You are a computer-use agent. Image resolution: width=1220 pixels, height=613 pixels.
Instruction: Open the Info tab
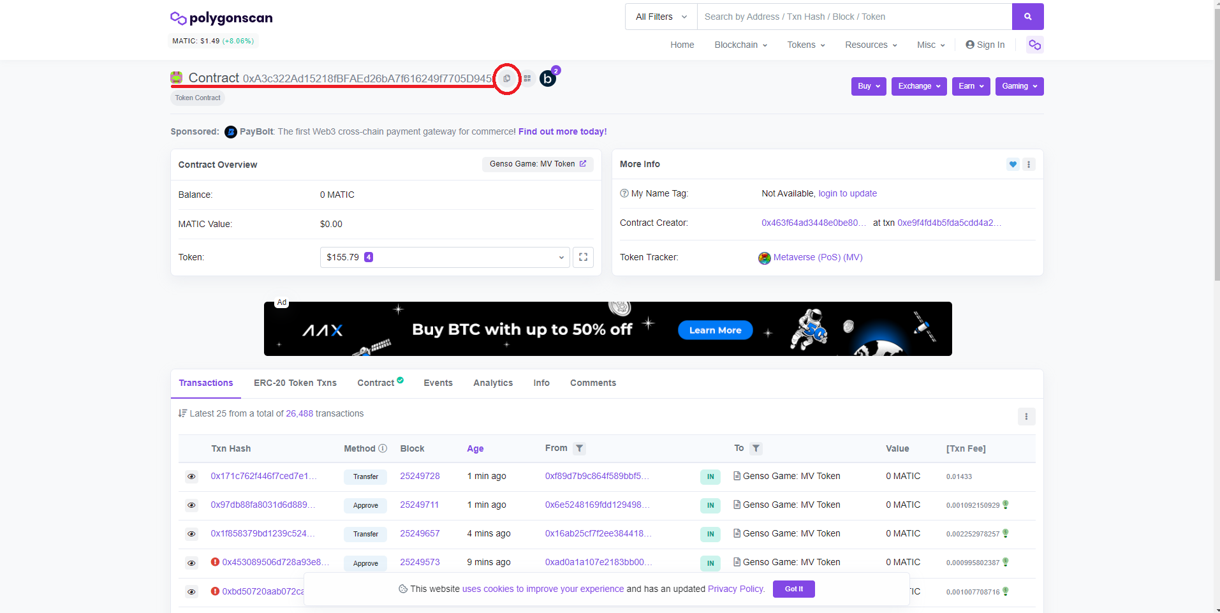541,383
